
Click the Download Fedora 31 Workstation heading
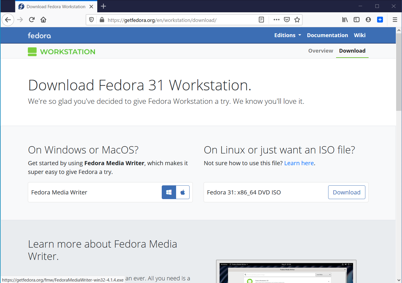tap(140, 85)
